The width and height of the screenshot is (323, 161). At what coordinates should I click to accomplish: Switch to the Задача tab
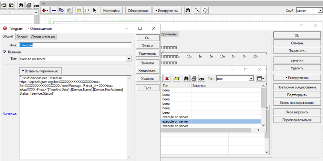pos(22,37)
